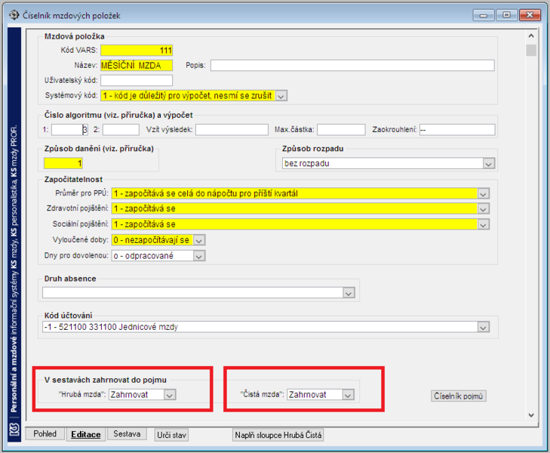Open "Čistá mzda" Zahrnovat dropdown
Screen dimensions: 550x453
point(348,395)
